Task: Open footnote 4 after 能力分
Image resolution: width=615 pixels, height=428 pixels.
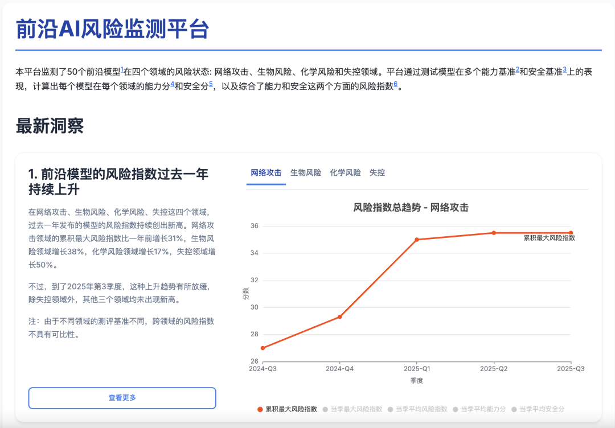Action: tap(172, 84)
